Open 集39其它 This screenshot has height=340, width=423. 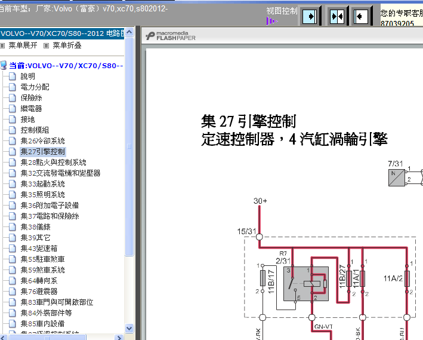click(35, 238)
